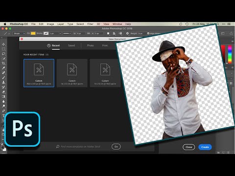Viewport: 235px width, 176px height.
Task: Select the Healing Brush tool
Action: click(x=3, y=73)
